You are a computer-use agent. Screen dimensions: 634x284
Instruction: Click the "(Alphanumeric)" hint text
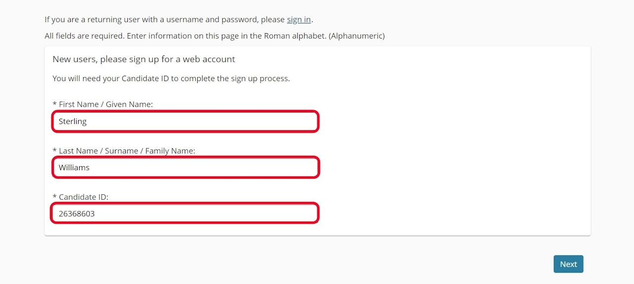click(x=357, y=36)
